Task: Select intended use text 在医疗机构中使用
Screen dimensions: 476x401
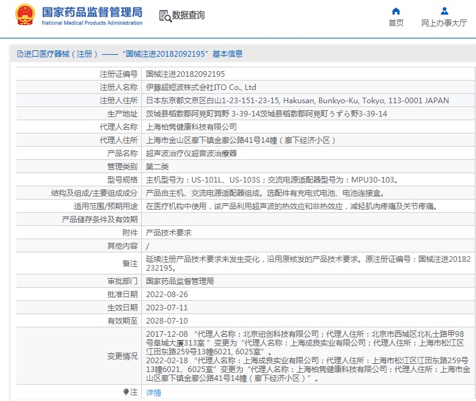Action: point(292,206)
